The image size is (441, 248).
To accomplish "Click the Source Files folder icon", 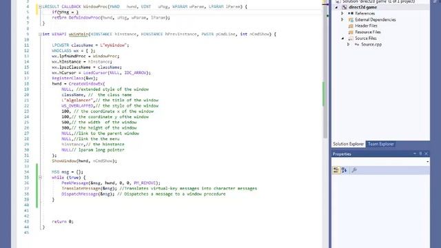I will click(x=351, y=39).
